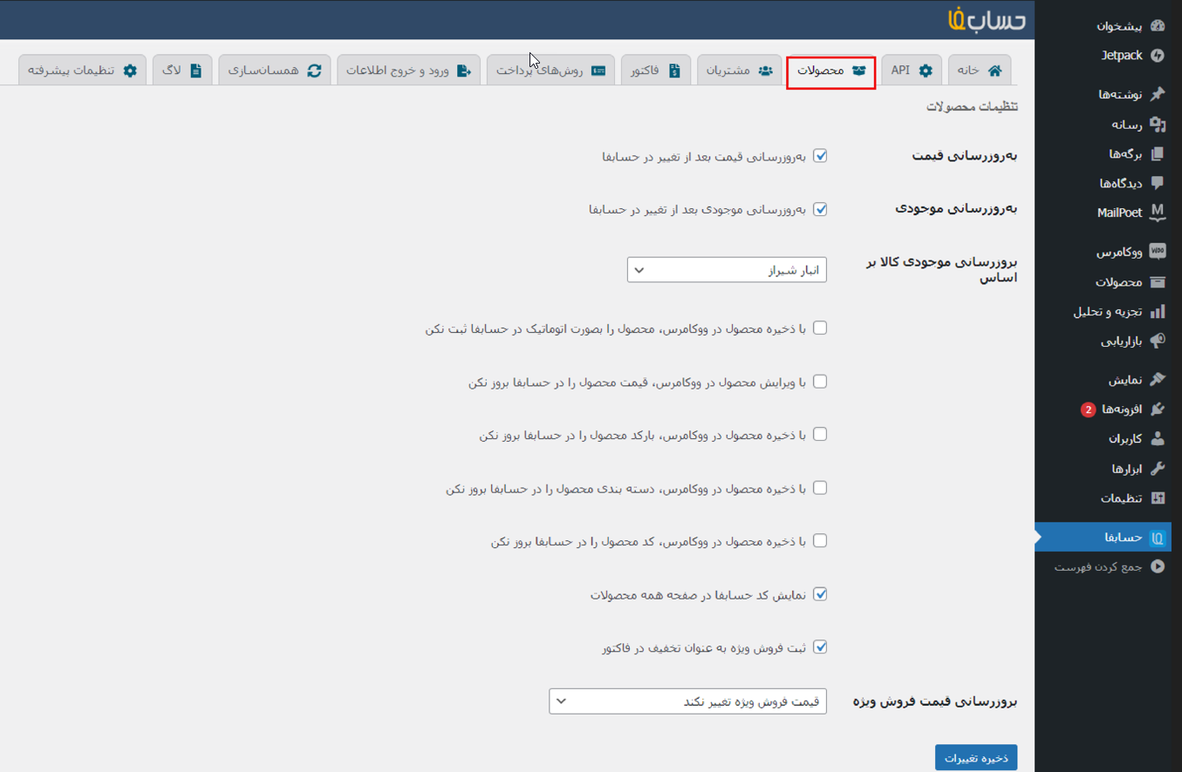Click the Jetpack lightning icon in sidebar
Image resolution: width=1182 pixels, height=772 pixels.
[x=1158, y=55]
